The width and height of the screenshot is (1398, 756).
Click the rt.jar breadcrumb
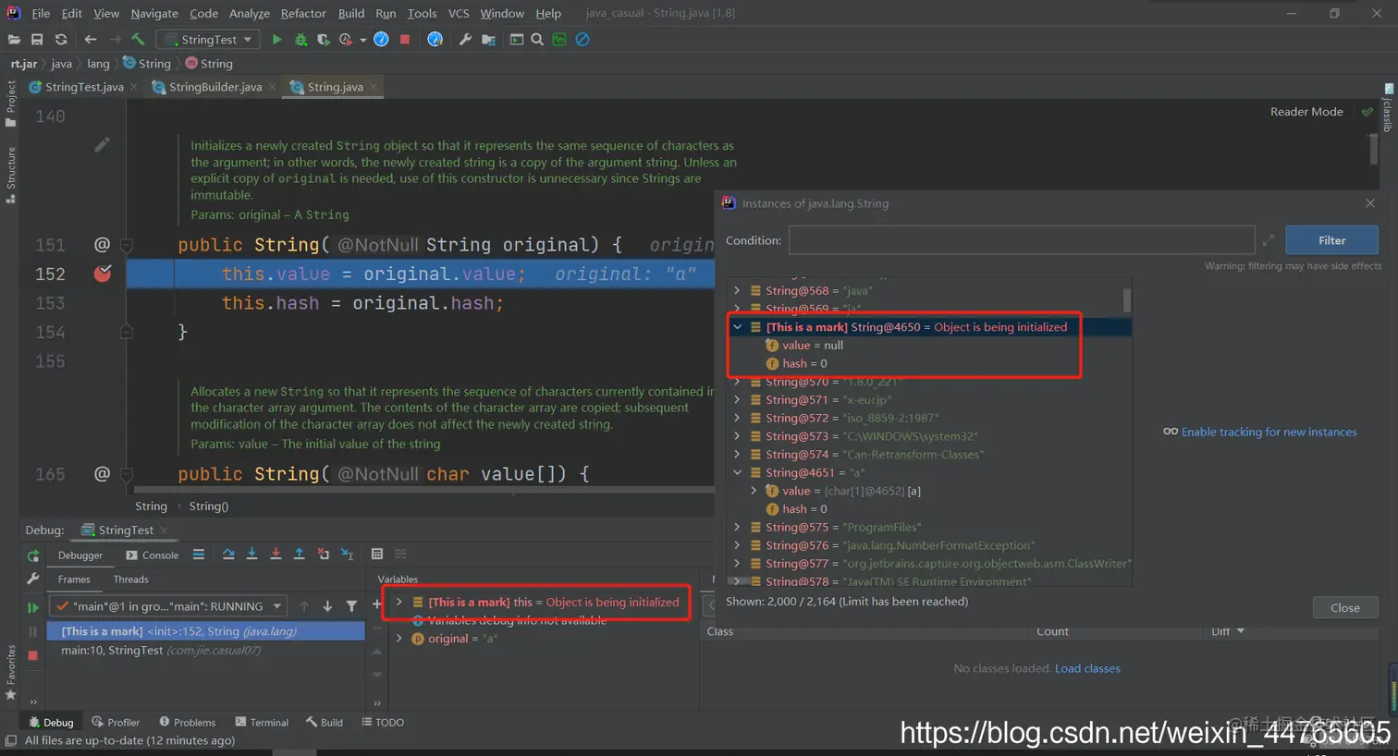[x=24, y=64]
